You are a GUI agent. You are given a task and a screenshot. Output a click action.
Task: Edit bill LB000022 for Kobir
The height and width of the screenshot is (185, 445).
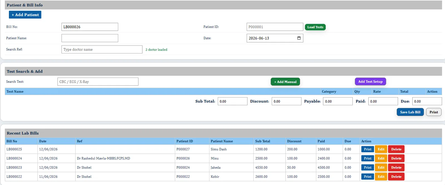[x=381, y=177]
